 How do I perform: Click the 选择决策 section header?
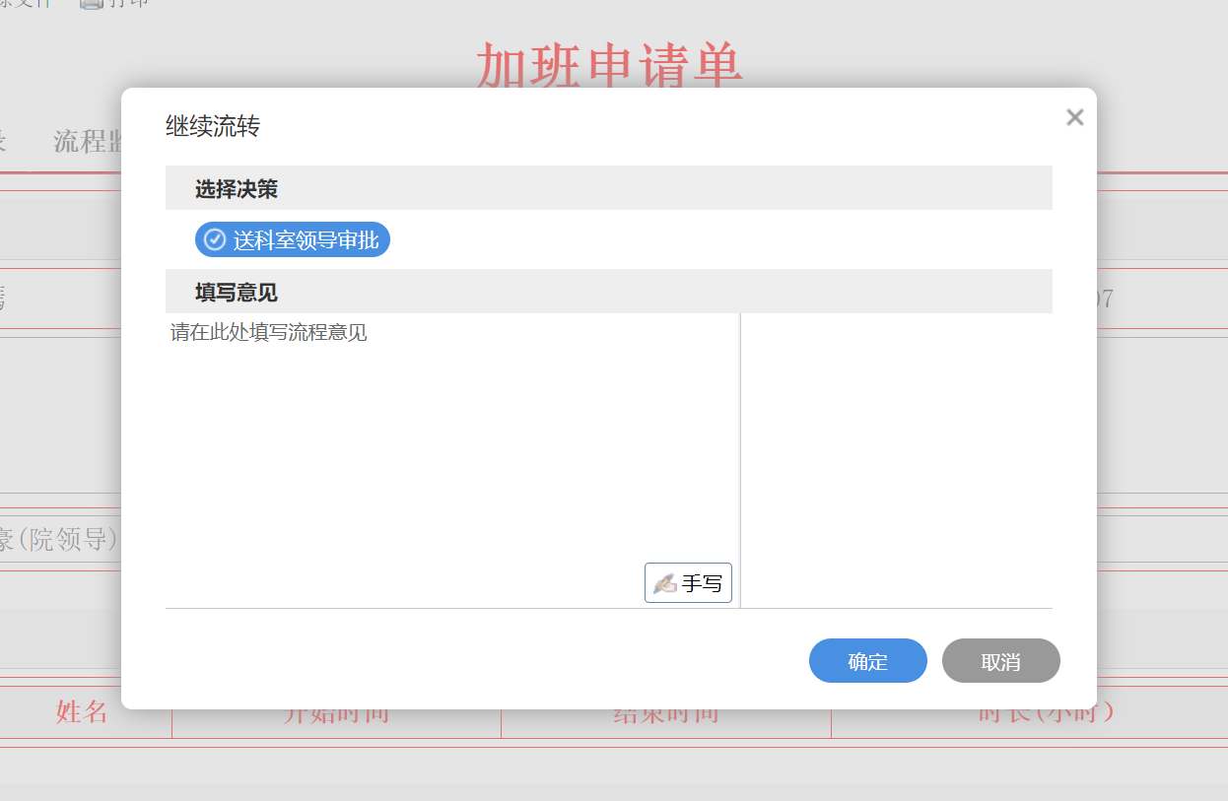click(236, 188)
